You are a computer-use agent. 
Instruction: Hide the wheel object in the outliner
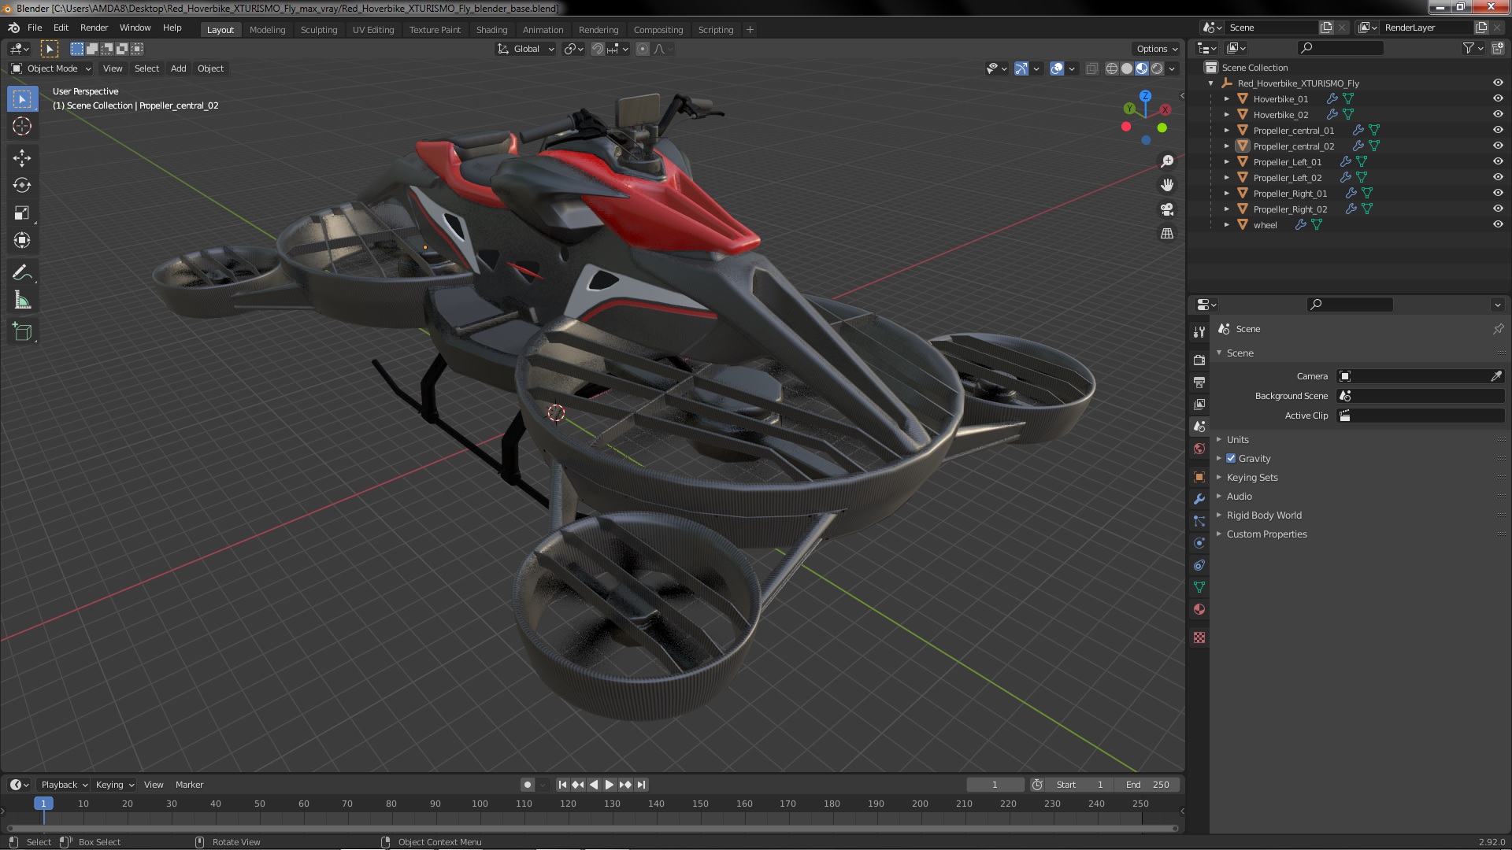[x=1498, y=224]
